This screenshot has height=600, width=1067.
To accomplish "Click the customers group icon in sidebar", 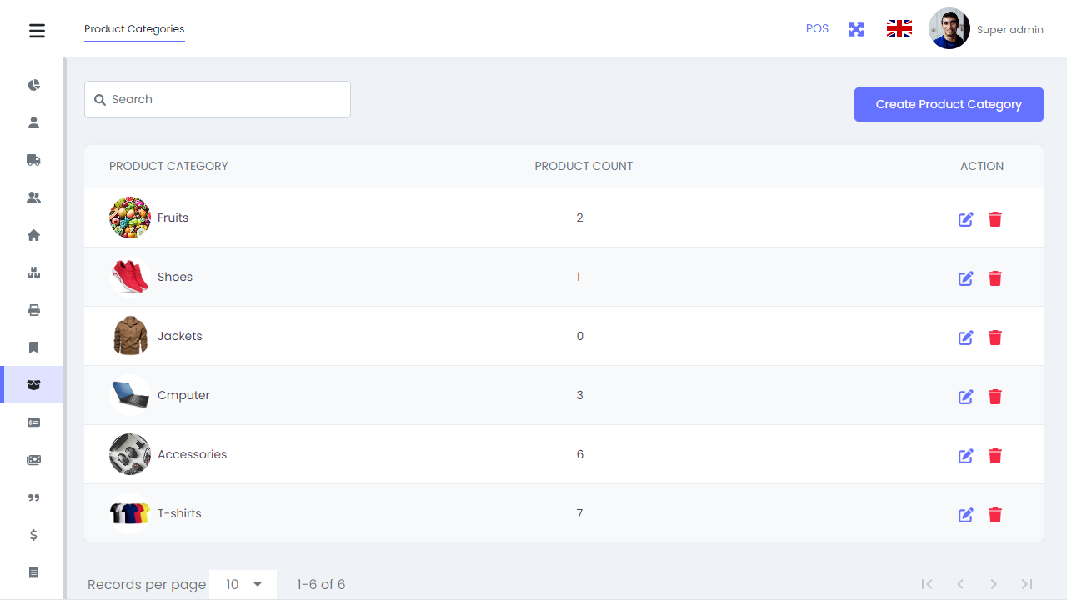I will click(x=33, y=197).
